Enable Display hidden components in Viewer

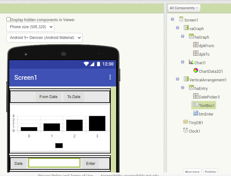coord(9,19)
